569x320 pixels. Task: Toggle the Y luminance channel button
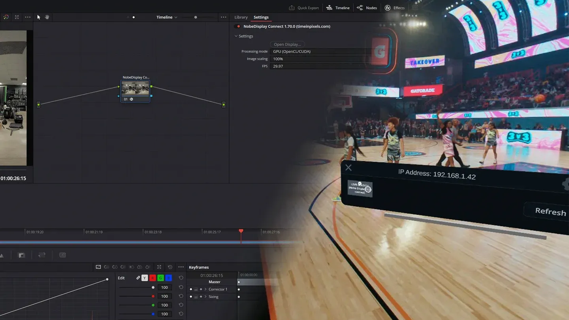click(145, 278)
